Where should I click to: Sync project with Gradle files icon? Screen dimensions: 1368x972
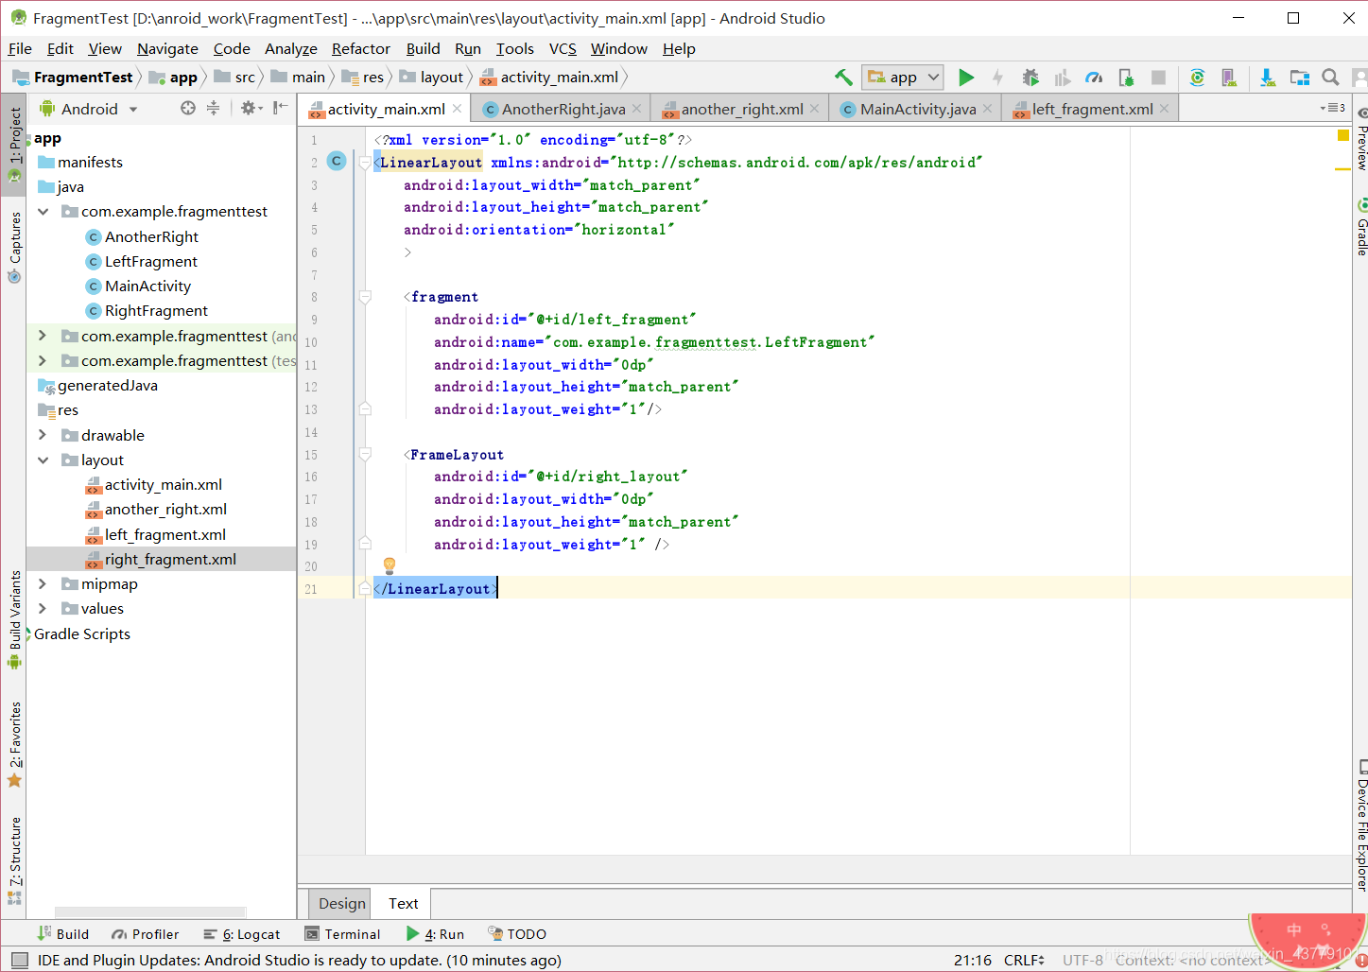(x=1197, y=78)
